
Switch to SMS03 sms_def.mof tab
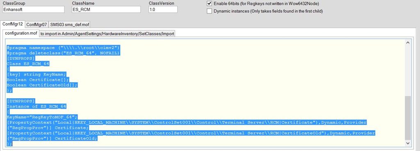point(69,25)
